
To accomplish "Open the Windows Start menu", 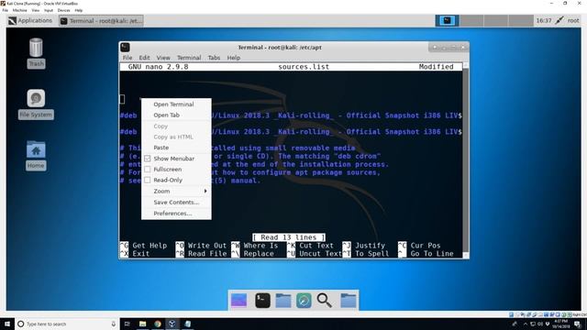I will coord(7,324).
